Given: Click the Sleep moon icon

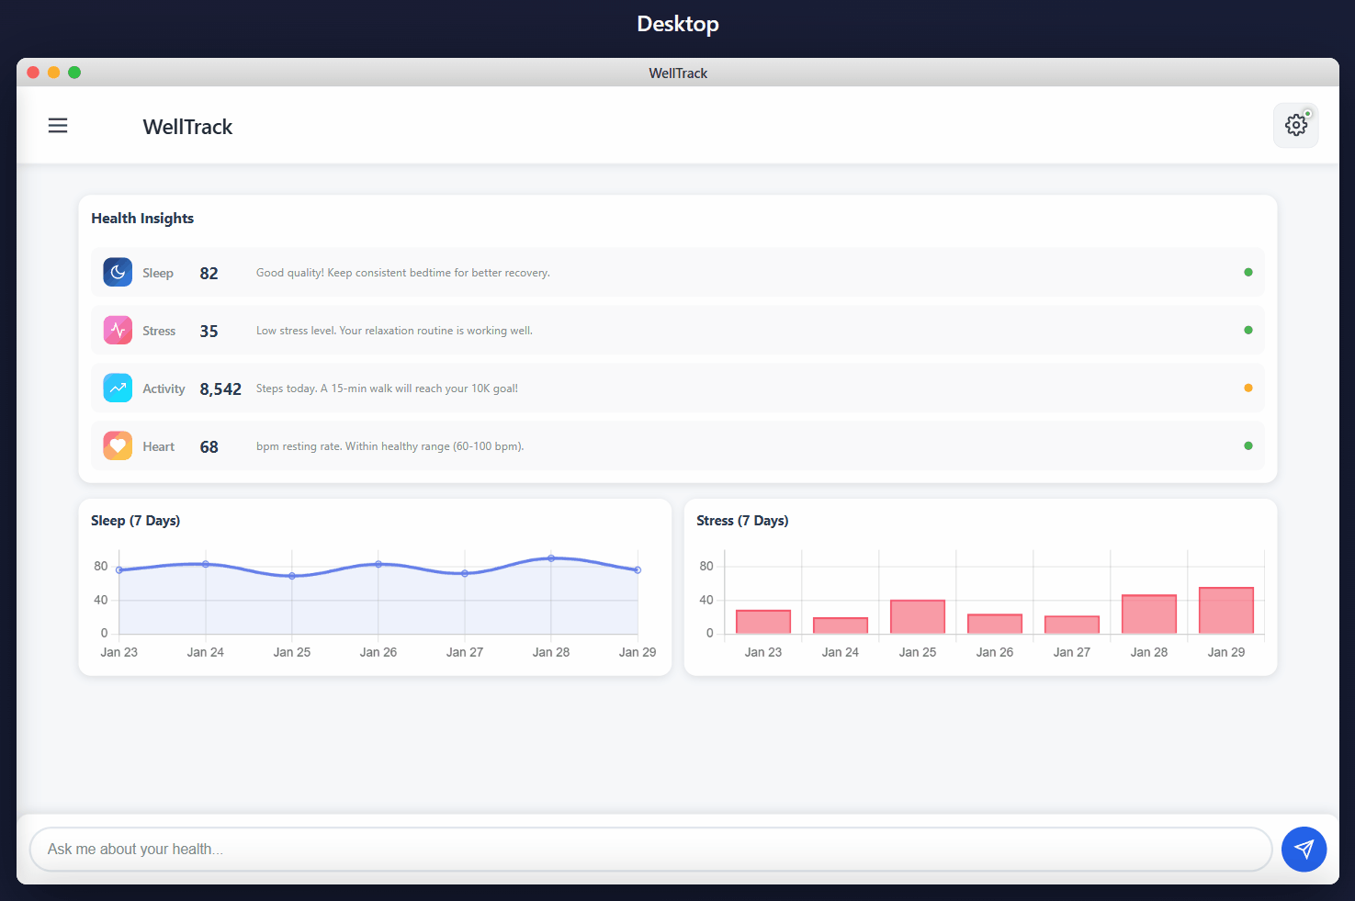Looking at the screenshot, I should pyautogui.click(x=118, y=272).
